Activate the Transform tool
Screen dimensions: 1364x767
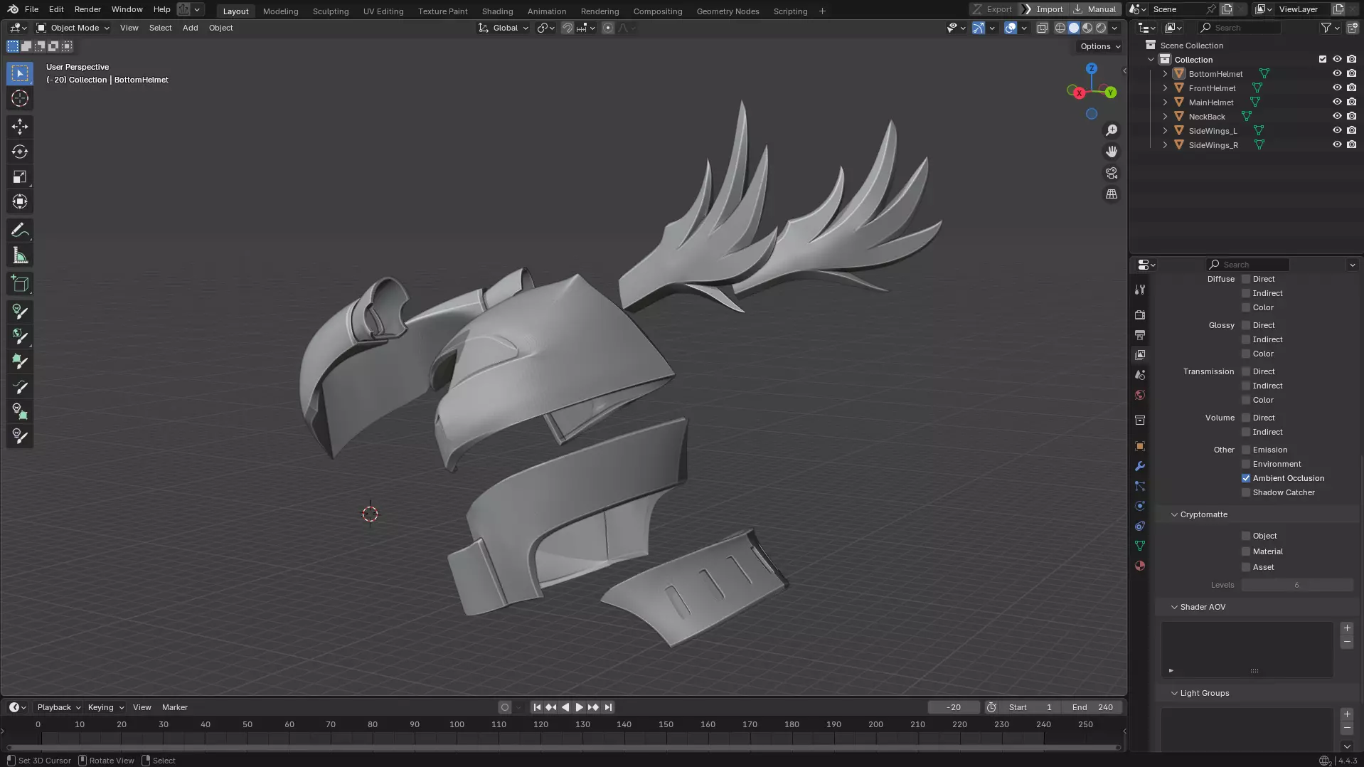tap(20, 201)
